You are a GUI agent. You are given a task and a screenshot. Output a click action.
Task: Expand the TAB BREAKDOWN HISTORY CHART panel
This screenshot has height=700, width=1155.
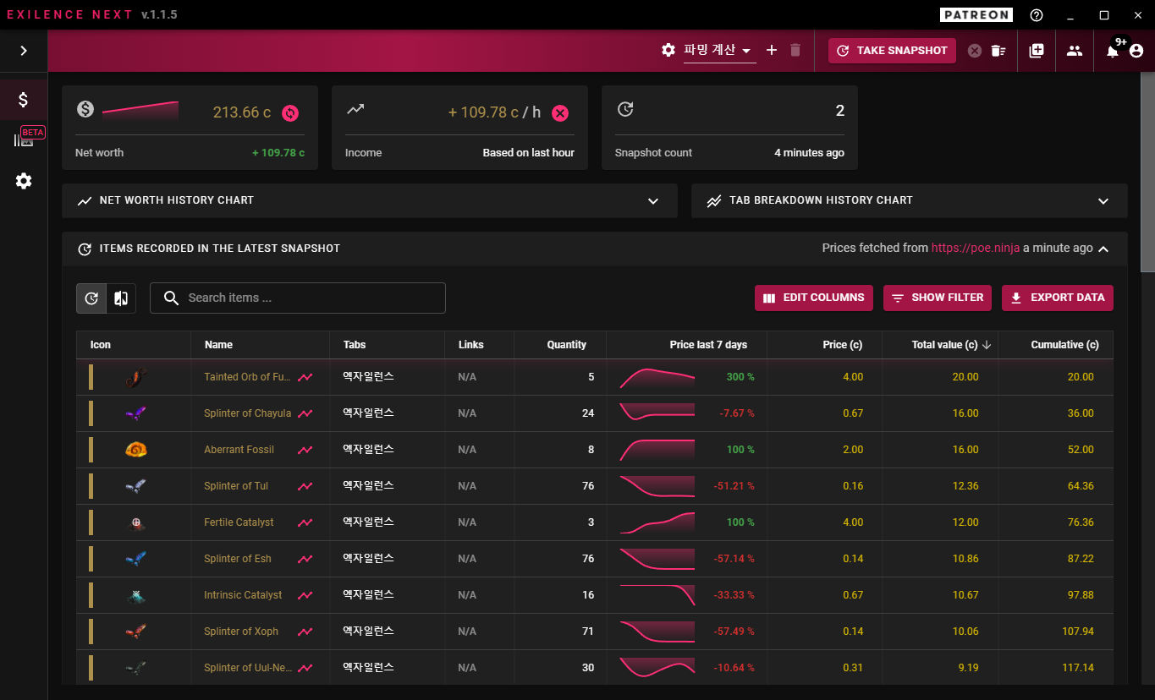[910, 200]
